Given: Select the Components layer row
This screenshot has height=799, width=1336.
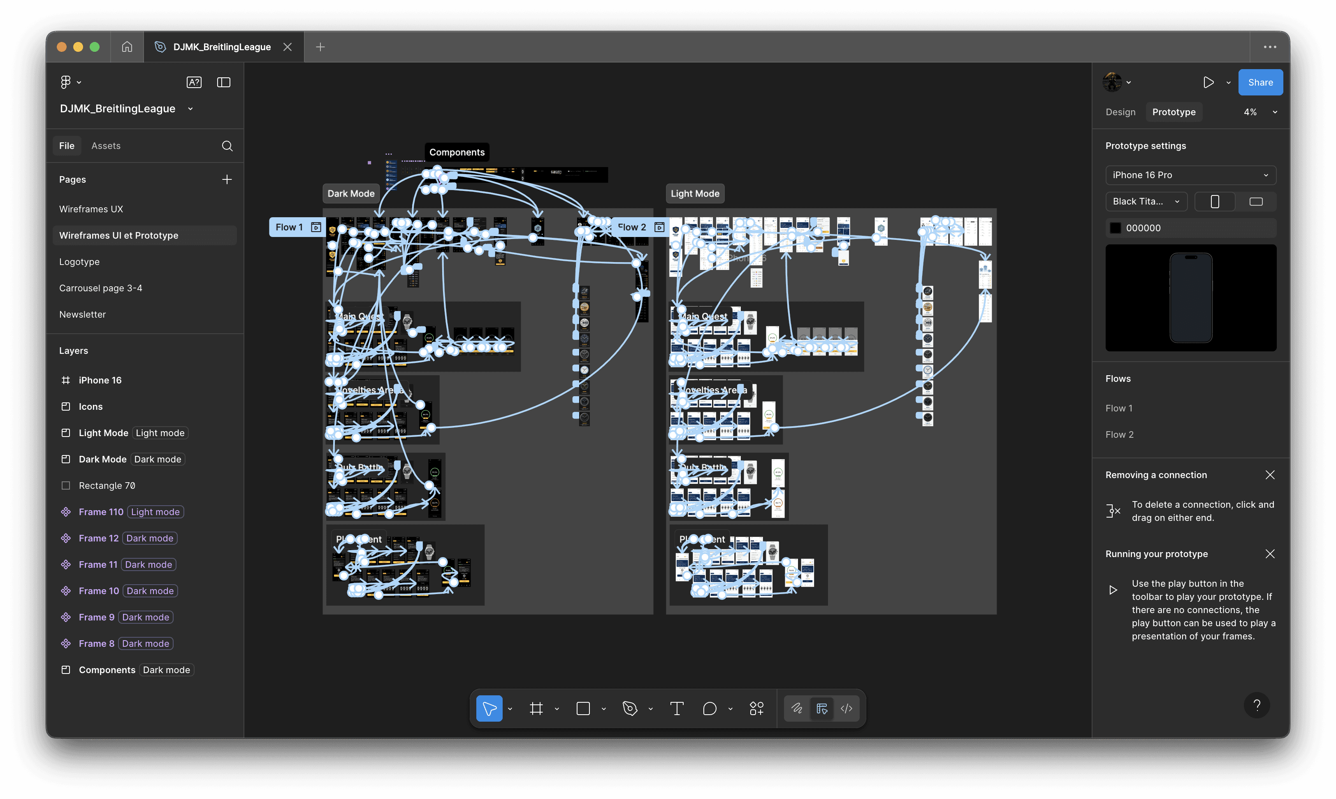Looking at the screenshot, I should click(x=145, y=670).
